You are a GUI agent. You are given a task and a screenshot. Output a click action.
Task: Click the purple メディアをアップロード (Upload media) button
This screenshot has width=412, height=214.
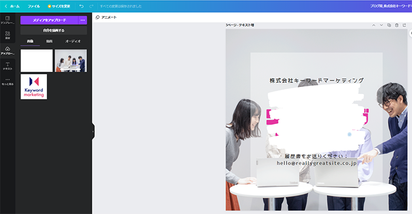click(49, 20)
